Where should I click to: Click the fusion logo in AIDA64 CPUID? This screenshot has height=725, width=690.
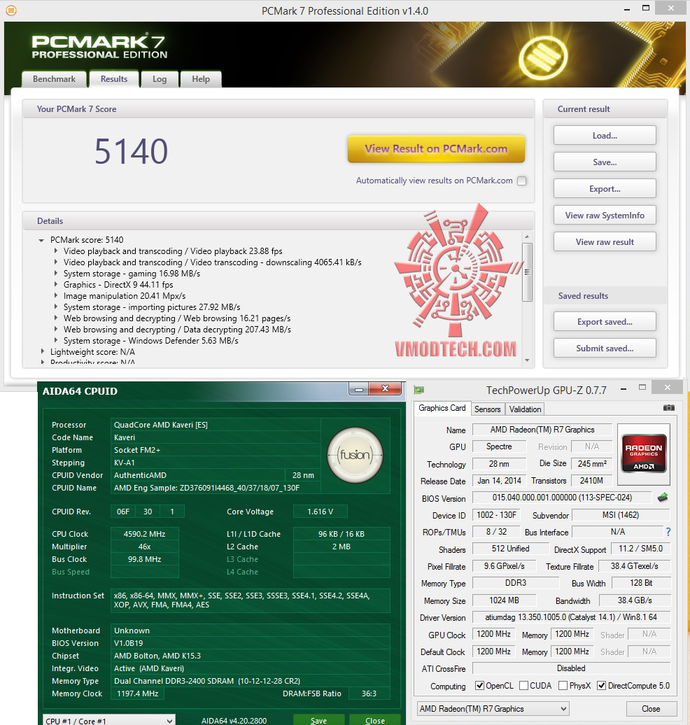point(355,455)
